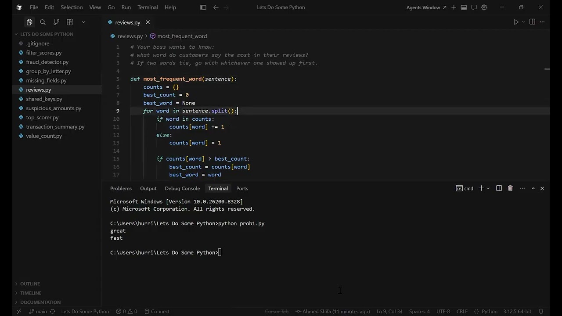
Task: Close the terminal panel
Action: pos(542,188)
